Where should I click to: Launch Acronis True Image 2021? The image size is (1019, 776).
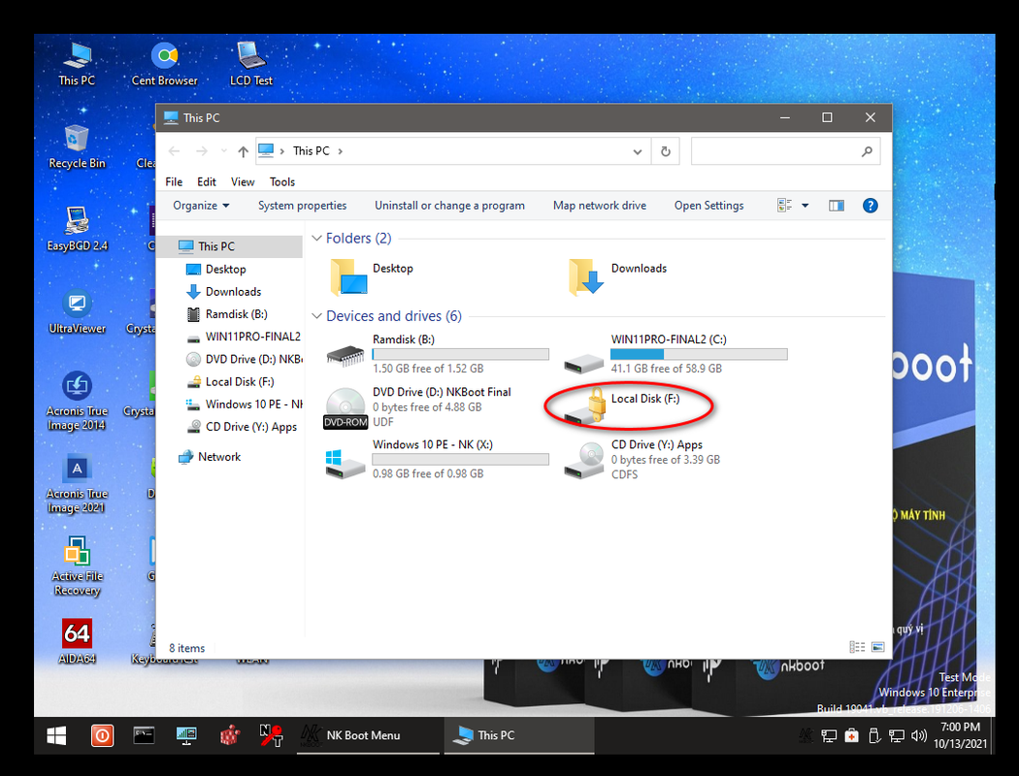[77, 484]
